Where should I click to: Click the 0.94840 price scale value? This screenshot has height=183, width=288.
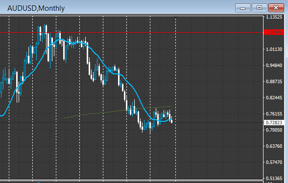point(274,66)
